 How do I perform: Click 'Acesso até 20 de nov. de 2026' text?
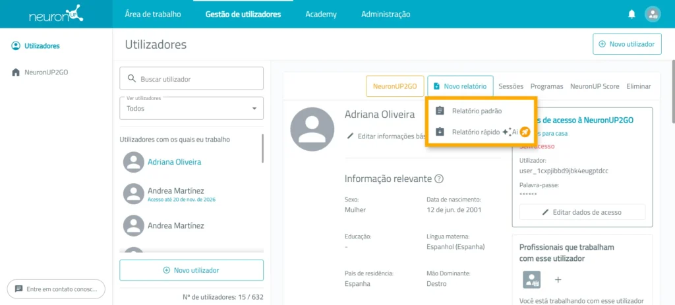point(182,200)
